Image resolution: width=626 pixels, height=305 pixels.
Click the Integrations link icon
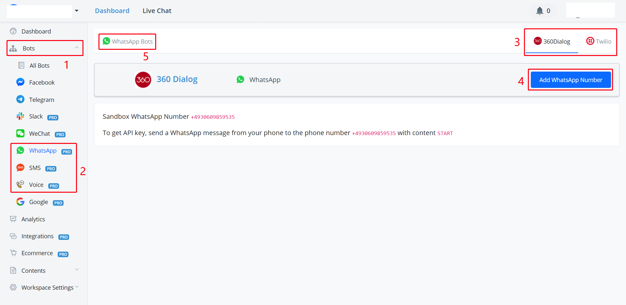(x=13, y=236)
